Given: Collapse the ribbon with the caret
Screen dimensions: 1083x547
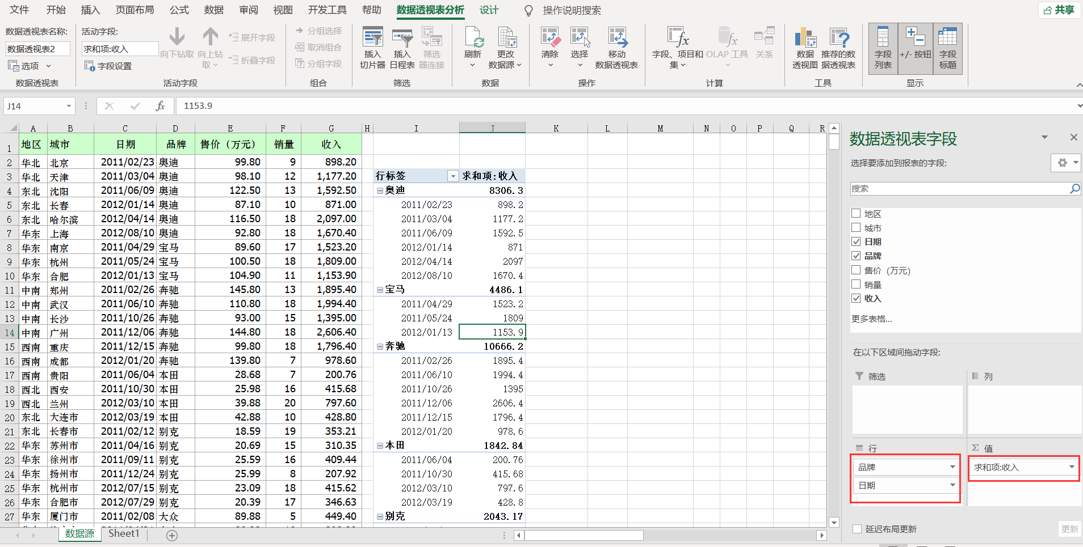Looking at the screenshot, I should coord(1078,84).
